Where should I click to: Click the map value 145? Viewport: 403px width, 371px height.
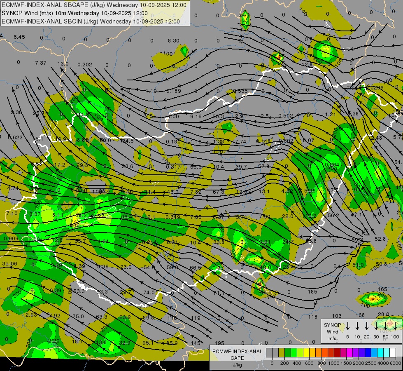196,343
